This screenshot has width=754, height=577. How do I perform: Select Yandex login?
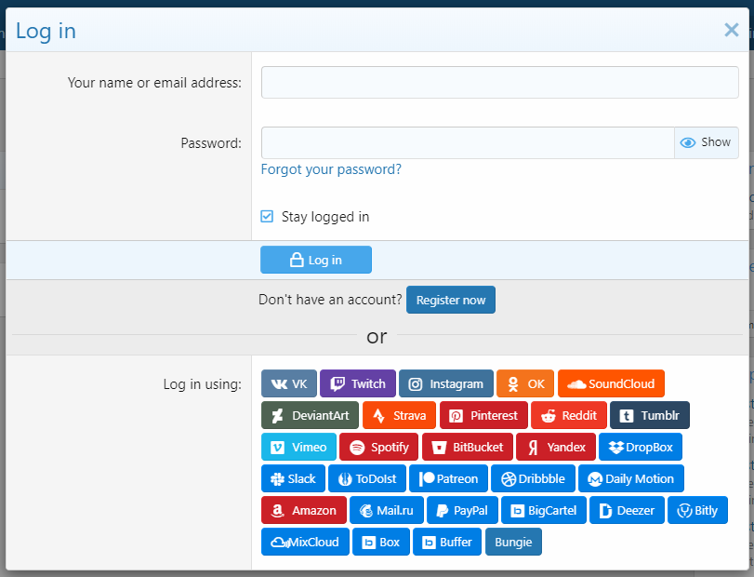(x=556, y=447)
